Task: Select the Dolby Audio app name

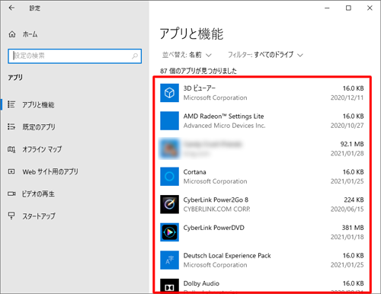Action: coord(201,283)
